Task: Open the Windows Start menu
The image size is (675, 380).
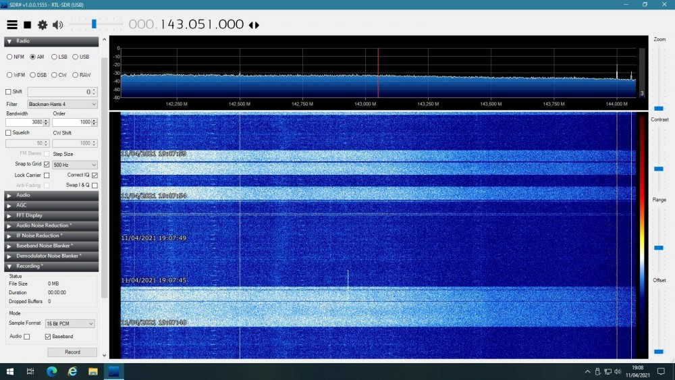Action: (10, 371)
